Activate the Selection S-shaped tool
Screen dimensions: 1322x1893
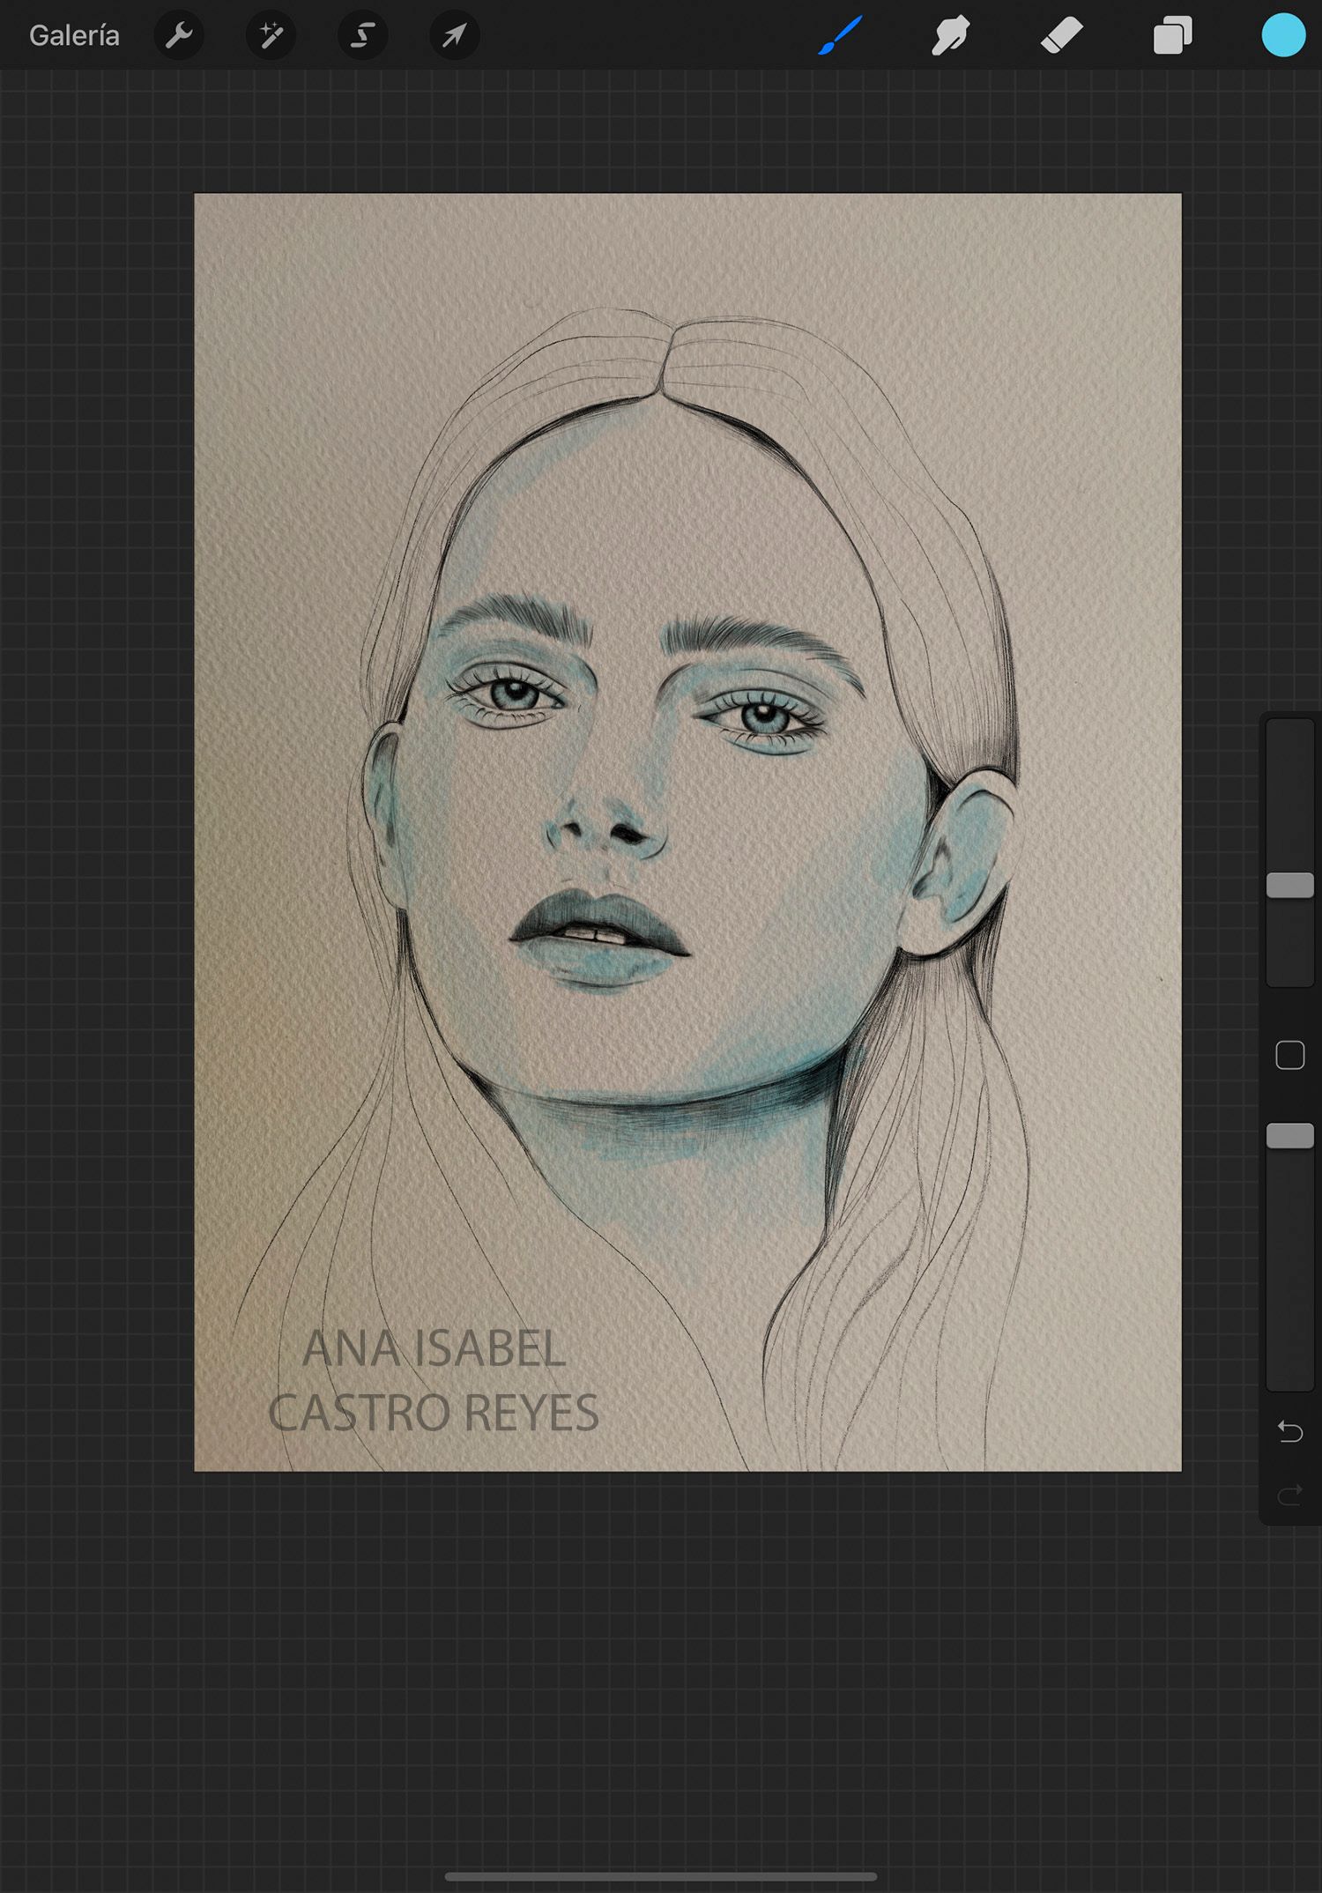[x=362, y=35]
